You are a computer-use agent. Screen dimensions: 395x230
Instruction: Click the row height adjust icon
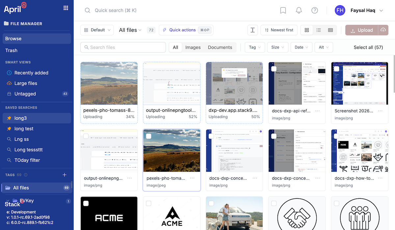(252, 30)
